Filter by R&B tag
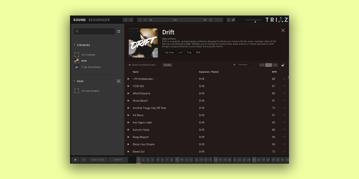Image resolution: width=359 pixels, height=179 pixels. (198, 53)
